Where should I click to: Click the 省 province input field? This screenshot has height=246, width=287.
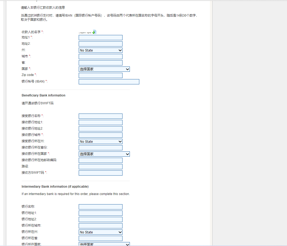pos(100,63)
